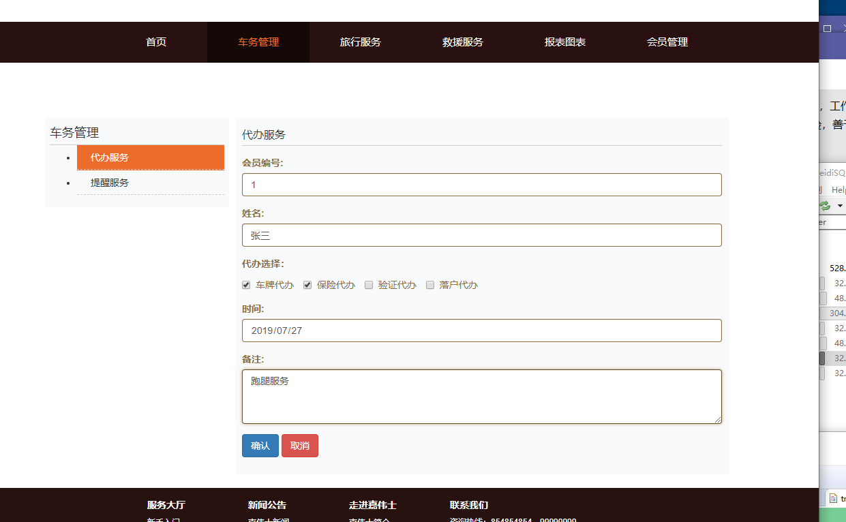This screenshot has height=522, width=846.
Task: Open the 新闻公告 footer section
Action: [x=267, y=504]
